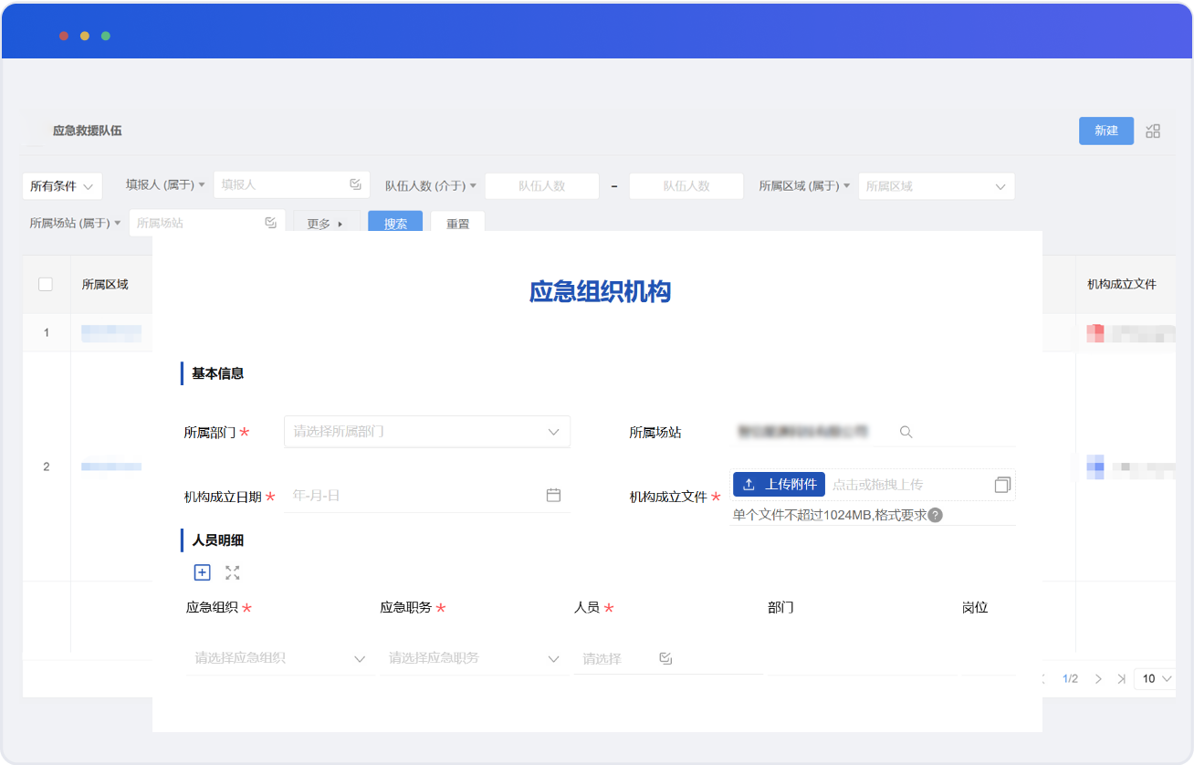Image resolution: width=1194 pixels, height=765 pixels.
Task: Click the layout settings icon next to 新建
Action: 1153,131
